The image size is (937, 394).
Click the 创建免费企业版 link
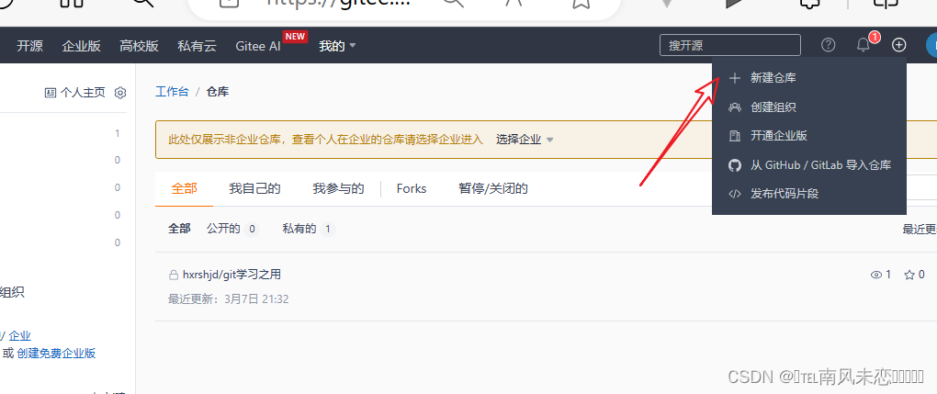(x=56, y=354)
